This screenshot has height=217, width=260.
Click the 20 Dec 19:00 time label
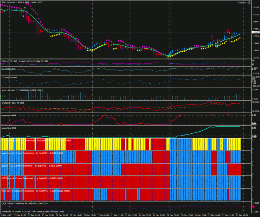point(89,215)
